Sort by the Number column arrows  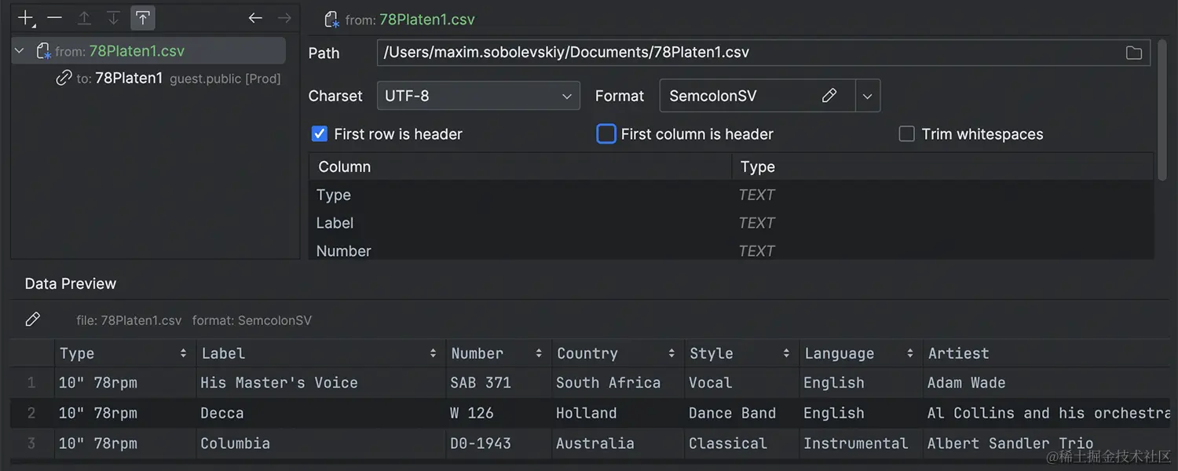[x=539, y=353]
